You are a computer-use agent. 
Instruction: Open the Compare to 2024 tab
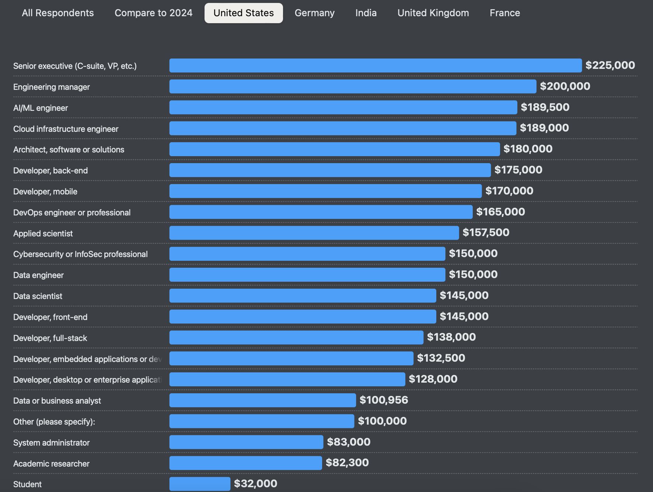click(153, 13)
